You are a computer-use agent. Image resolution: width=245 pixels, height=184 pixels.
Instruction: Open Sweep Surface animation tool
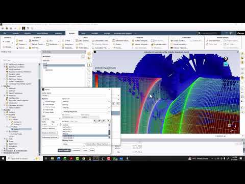pyautogui.click(x=178, y=41)
